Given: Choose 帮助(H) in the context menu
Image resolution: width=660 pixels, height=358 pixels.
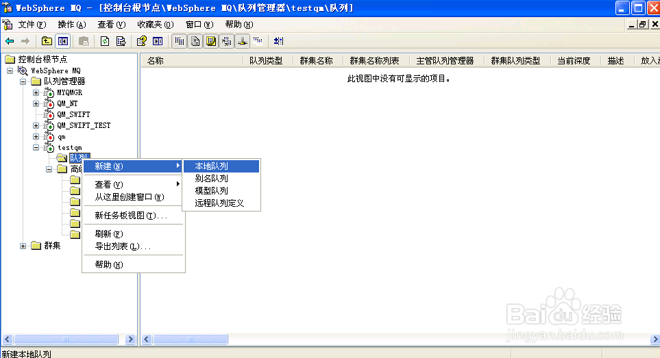Looking at the screenshot, I should [134, 265].
